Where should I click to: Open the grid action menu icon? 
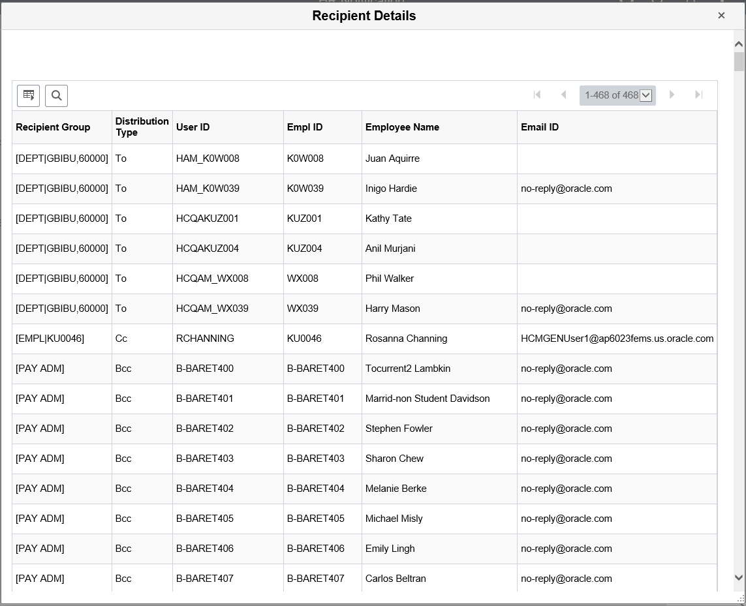(x=28, y=96)
